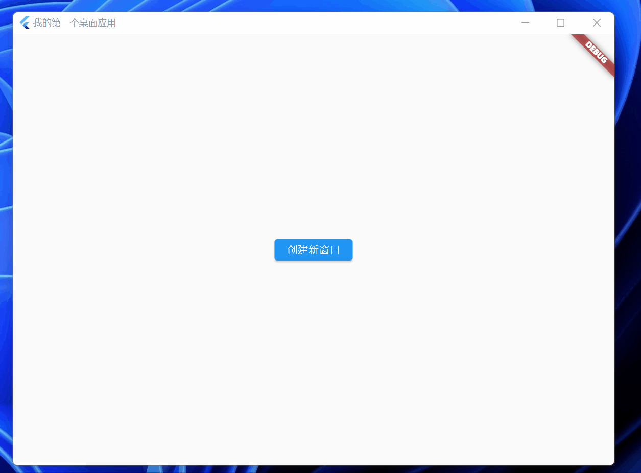Click the Flutter logo in the title bar
This screenshot has height=473, width=641.
point(25,23)
